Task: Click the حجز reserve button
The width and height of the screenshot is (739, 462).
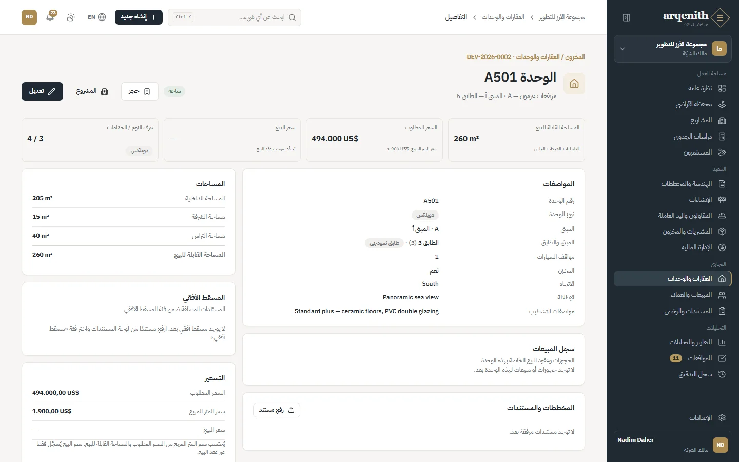Action: pos(140,91)
